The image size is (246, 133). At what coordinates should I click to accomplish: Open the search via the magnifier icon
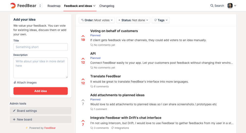click(x=212, y=6)
